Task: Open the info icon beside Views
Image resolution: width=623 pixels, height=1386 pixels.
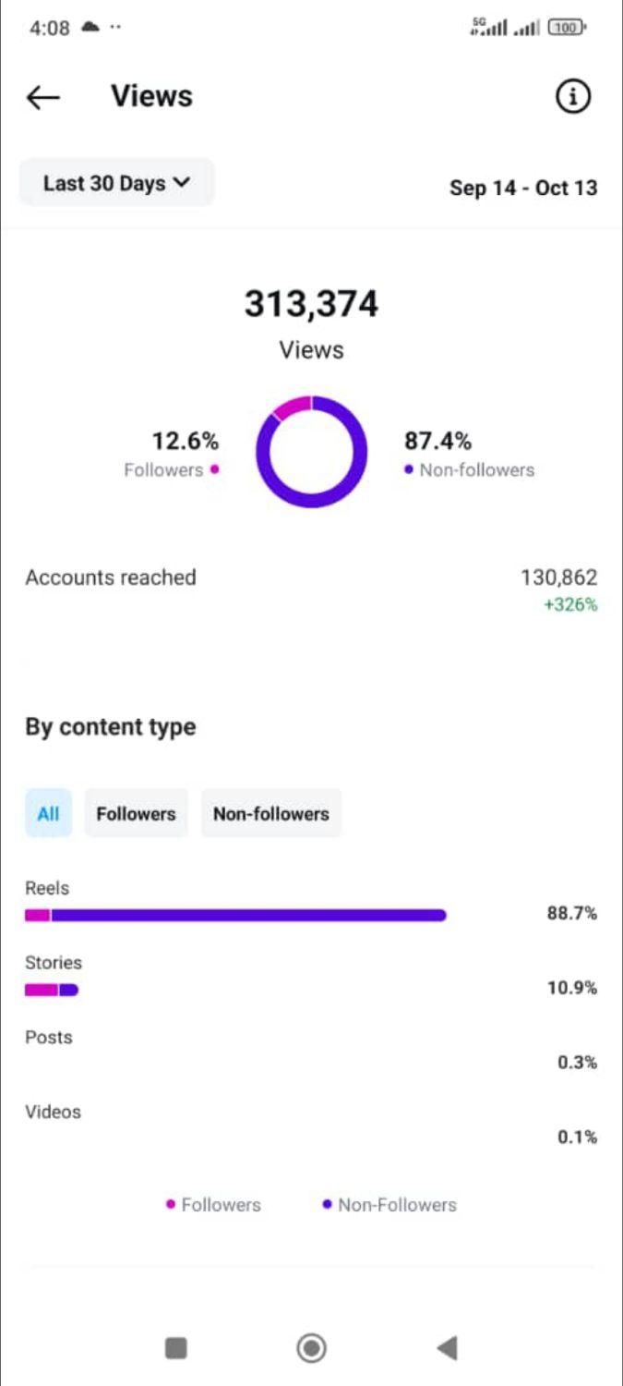Action: coord(572,96)
